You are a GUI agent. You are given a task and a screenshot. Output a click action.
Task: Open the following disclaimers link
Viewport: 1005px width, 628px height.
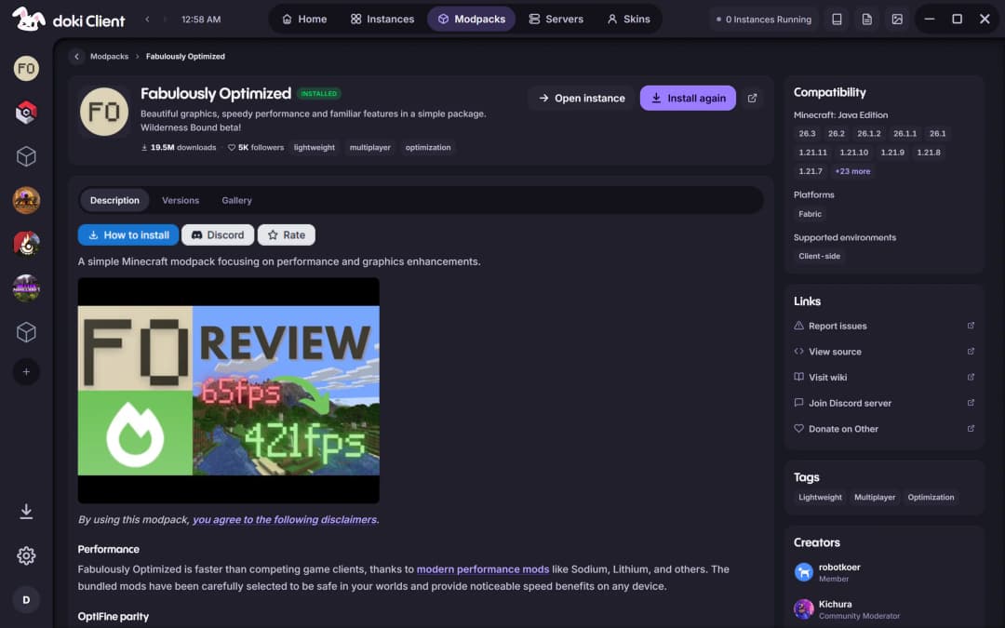tap(285, 520)
